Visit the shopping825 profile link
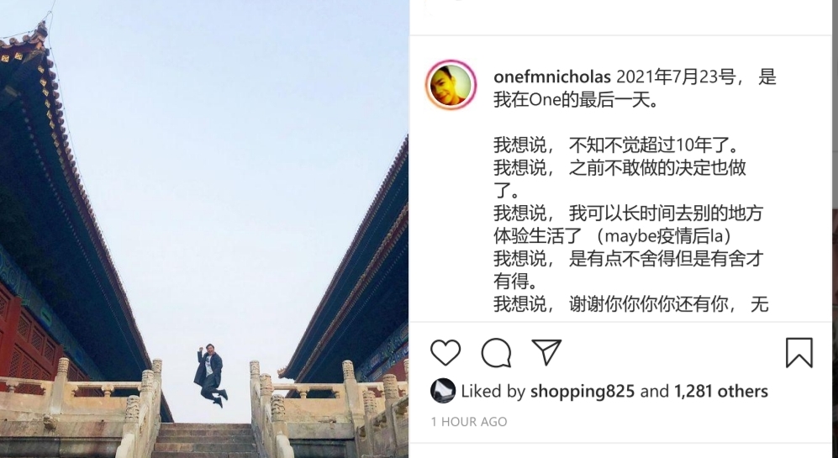 (x=582, y=392)
